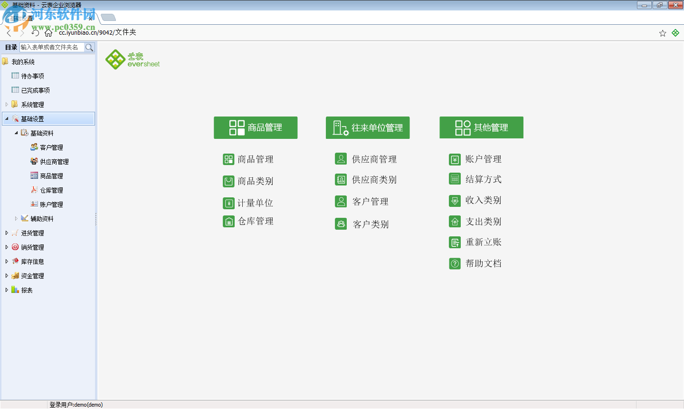Click the 供应商管理 icon in sidebar tree

pos(34,161)
